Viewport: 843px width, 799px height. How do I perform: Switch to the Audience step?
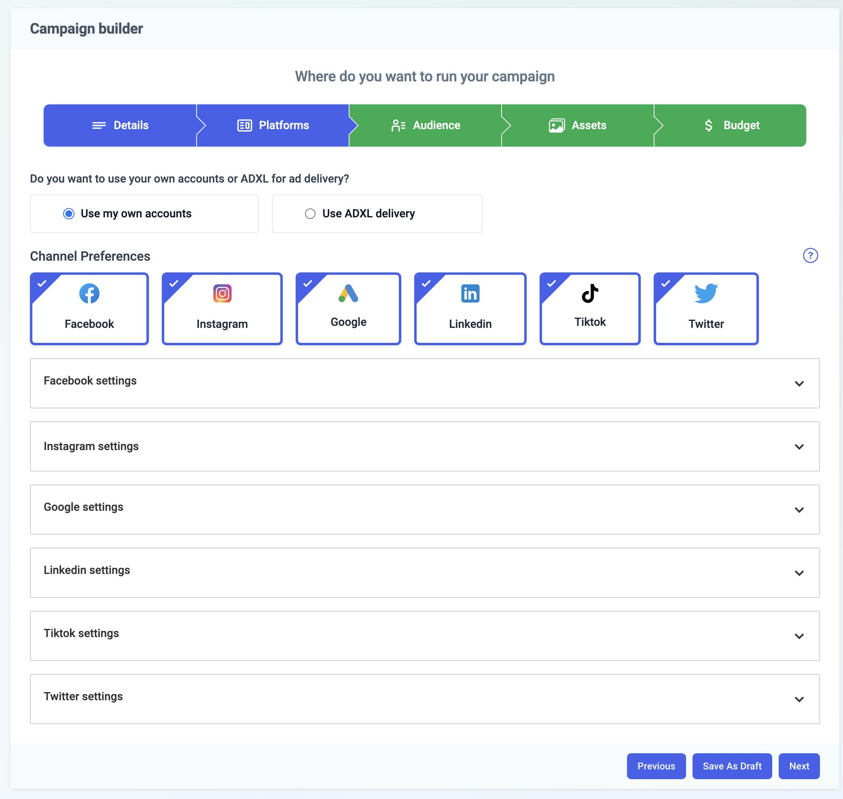425,125
